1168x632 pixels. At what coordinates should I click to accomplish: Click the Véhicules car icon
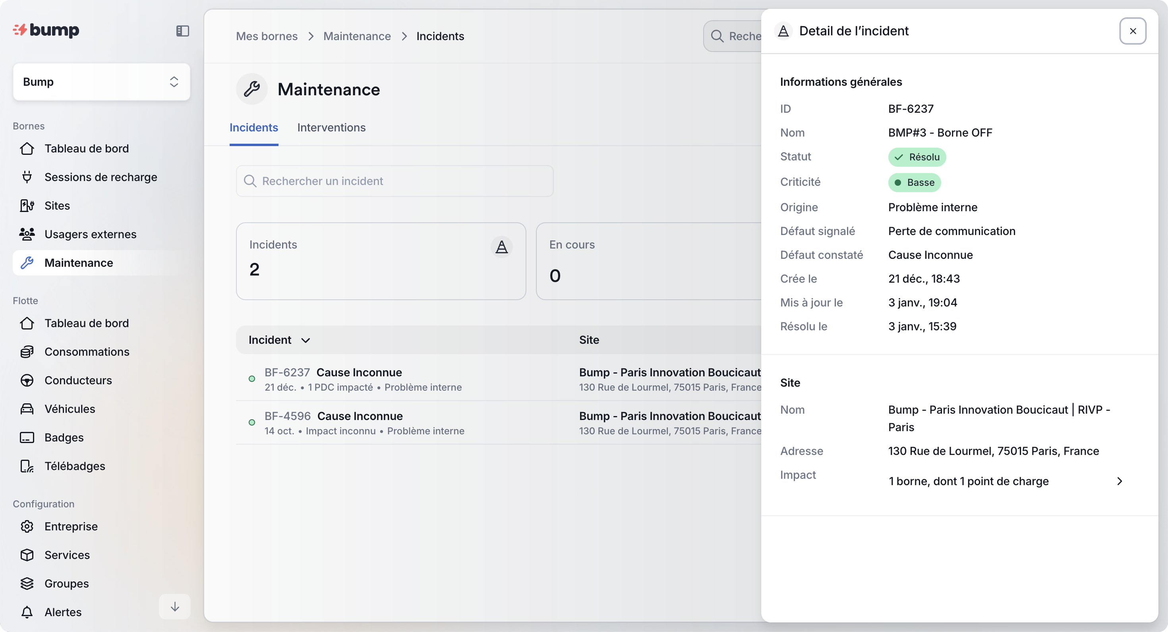coord(27,409)
